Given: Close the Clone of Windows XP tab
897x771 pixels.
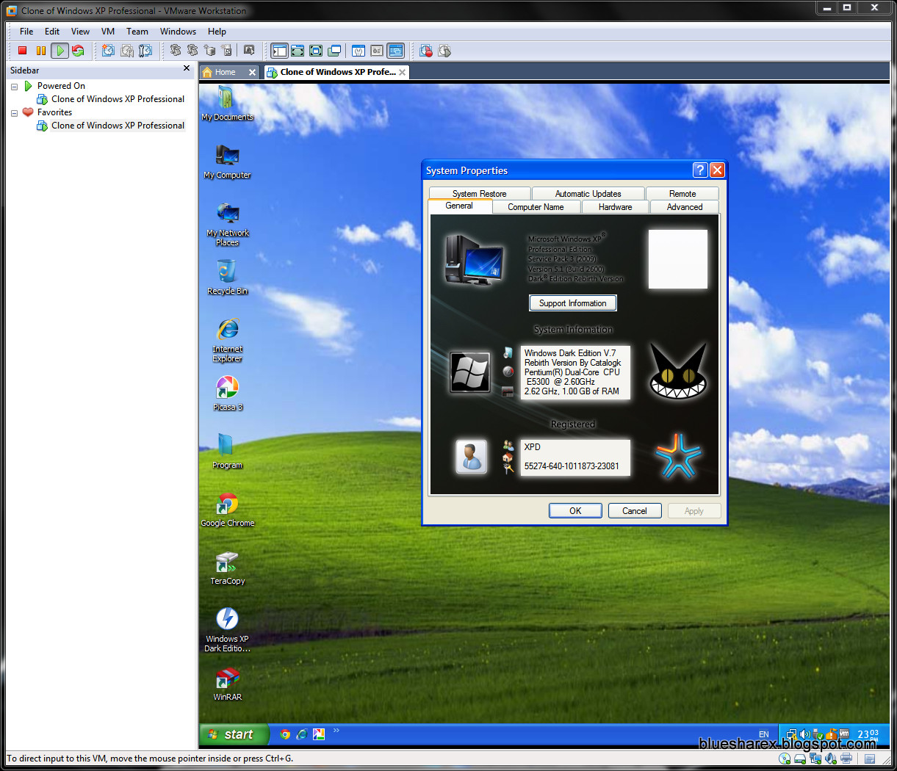Looking at the screenshot, I should (x=403, y=72).
